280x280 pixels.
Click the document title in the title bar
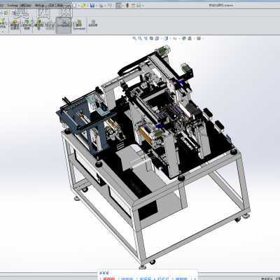point(220,6)
